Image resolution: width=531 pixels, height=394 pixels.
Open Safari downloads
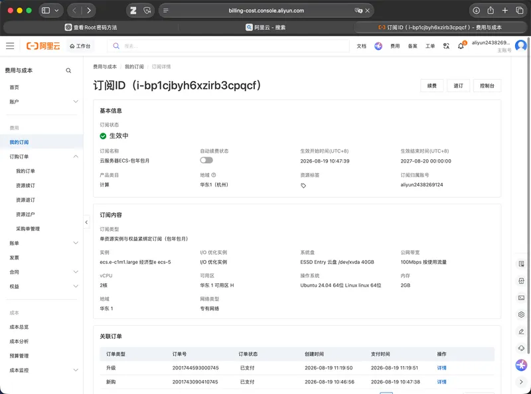coord(476,11)
